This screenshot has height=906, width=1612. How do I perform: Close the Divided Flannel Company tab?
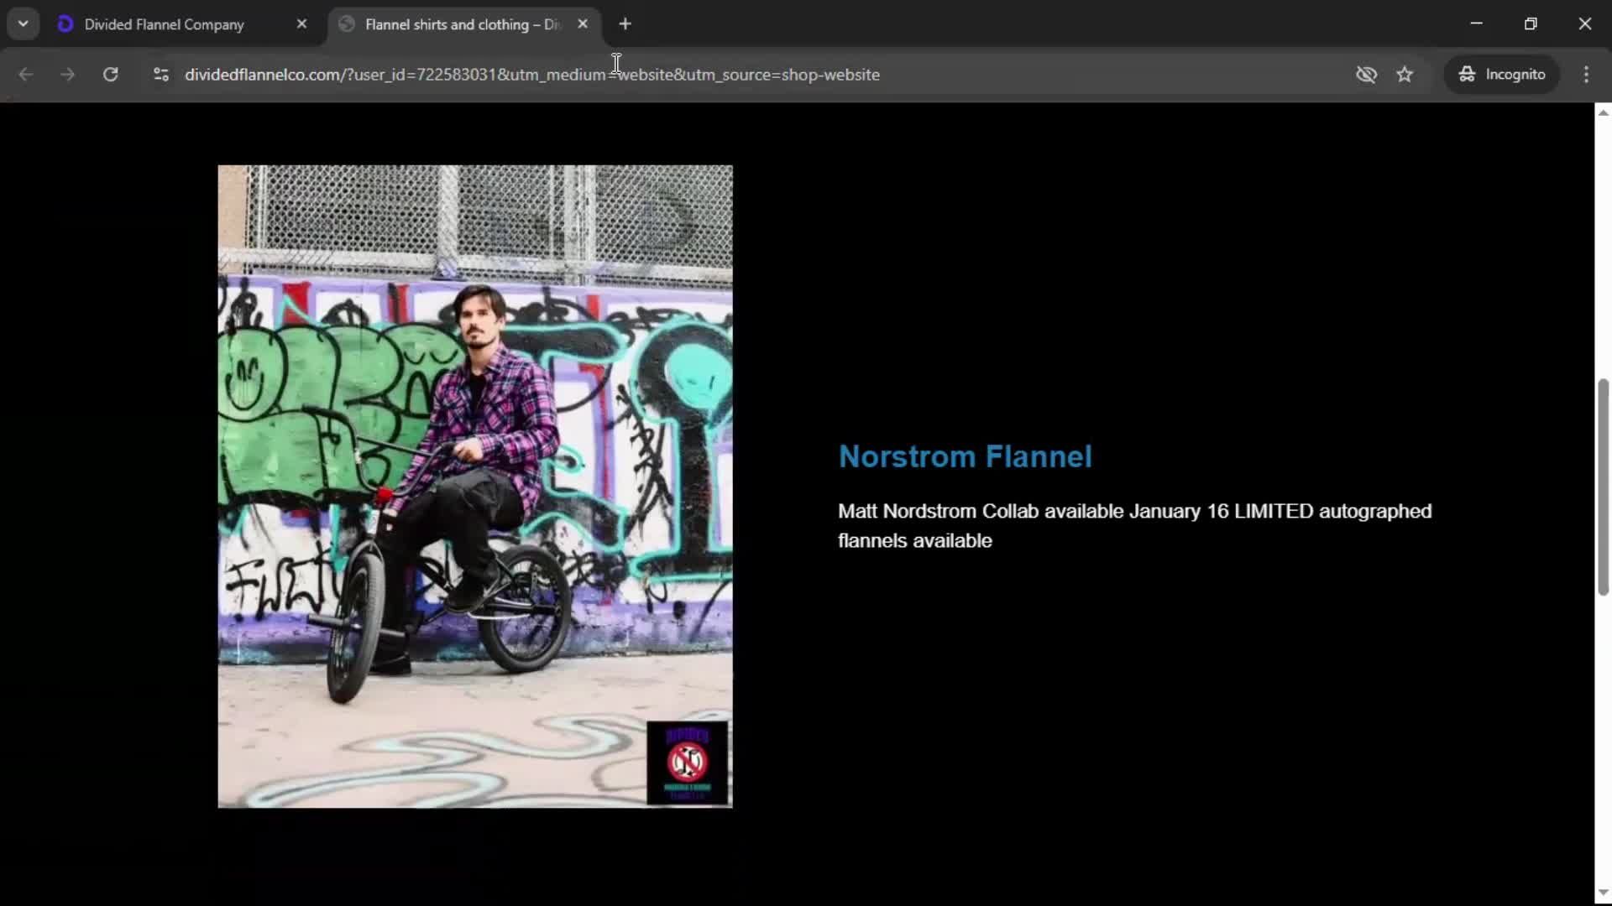[x=302, y=24]
